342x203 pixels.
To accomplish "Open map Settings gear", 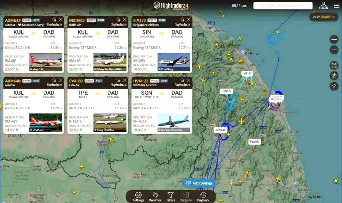I will point(138,197).
